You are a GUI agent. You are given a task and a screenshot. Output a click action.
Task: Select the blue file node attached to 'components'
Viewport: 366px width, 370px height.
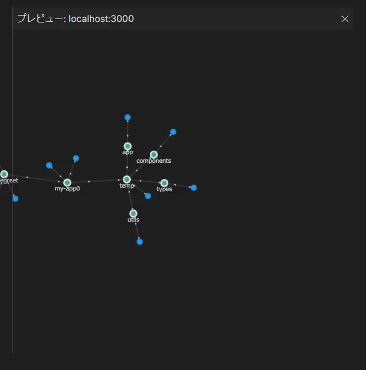pos(173,132)
